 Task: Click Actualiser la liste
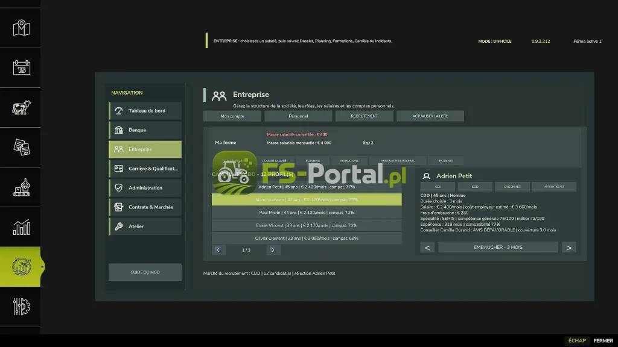coord(430,116)
